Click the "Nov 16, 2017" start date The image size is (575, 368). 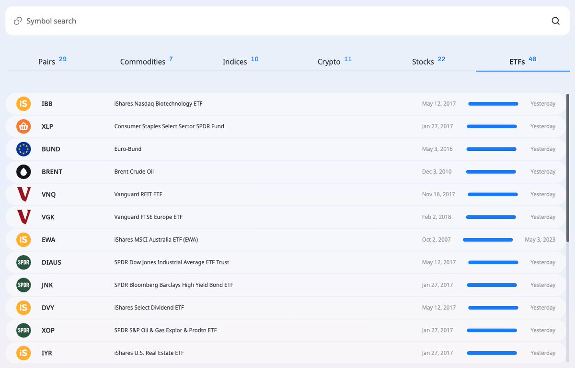[x=439, y=194]
